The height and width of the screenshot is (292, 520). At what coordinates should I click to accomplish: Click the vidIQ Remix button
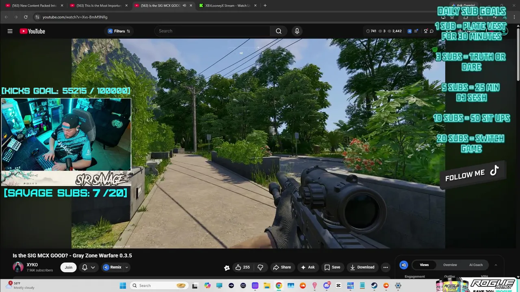[113, 267]
